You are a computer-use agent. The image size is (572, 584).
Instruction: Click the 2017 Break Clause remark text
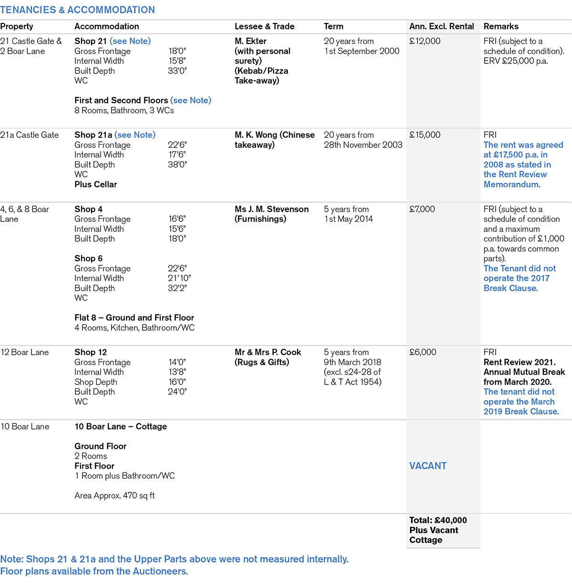pyautogui.click(x=519, y=278)
